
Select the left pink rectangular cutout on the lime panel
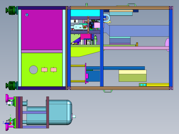(44, 70)
